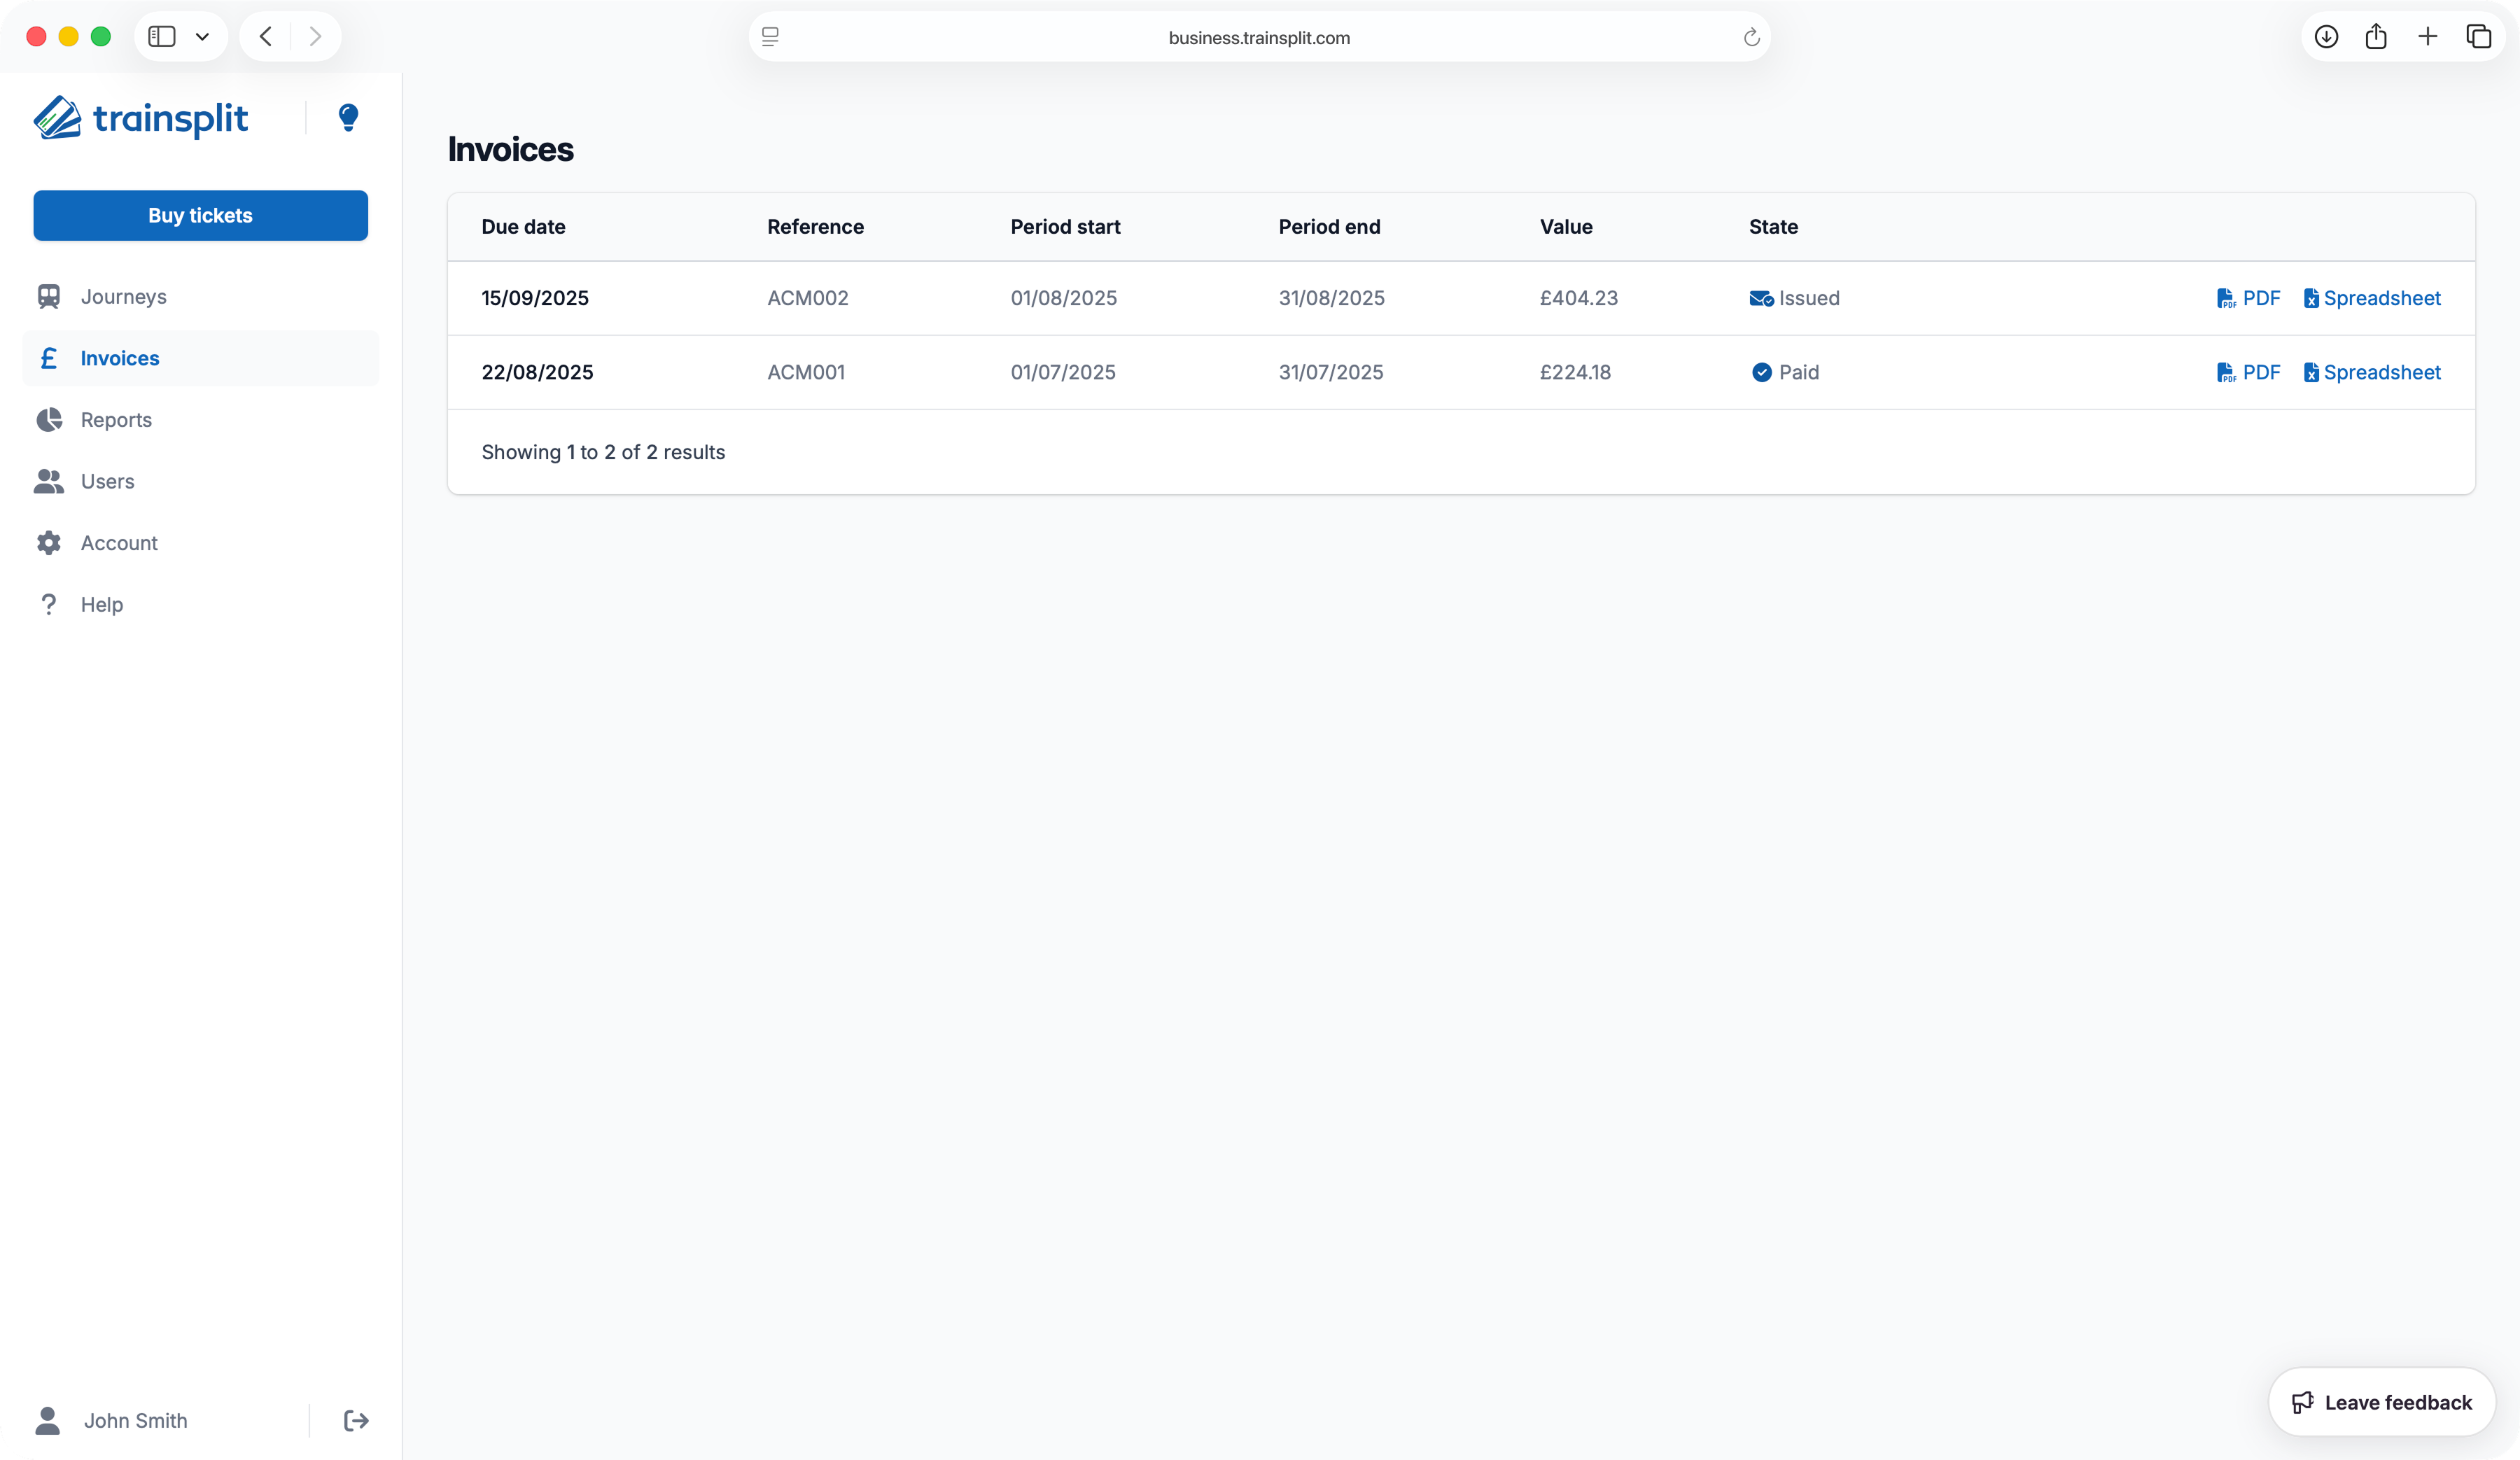The height and width of the screenshot is (1460, 2520).
Task: Click the Leave feedback button
Action: [2381, 1402]
